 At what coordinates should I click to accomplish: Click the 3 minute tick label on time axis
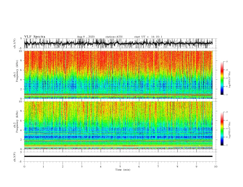[82, 167]
